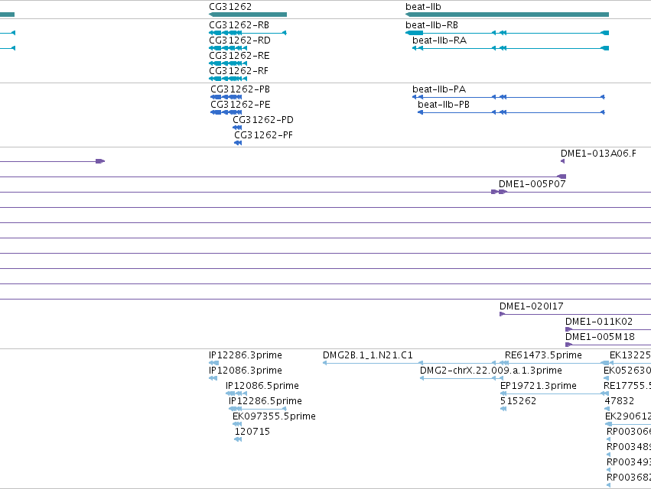Select the CG31262 gene label

(230, 7)
